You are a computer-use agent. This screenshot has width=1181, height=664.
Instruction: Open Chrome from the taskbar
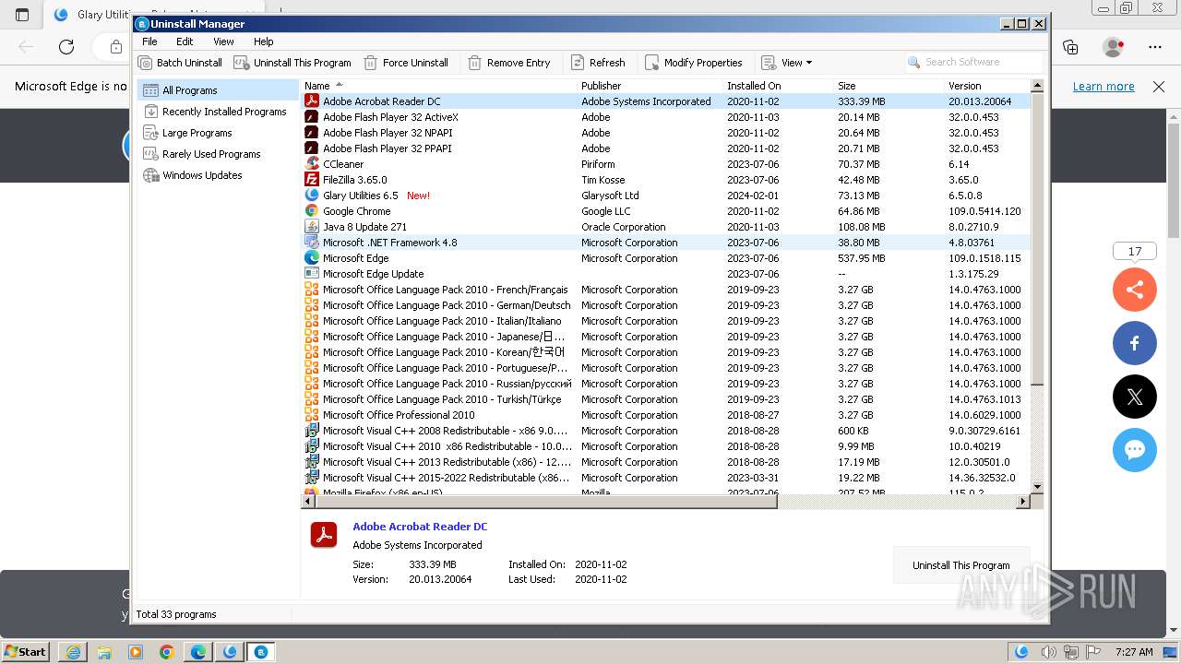point(167,652)
